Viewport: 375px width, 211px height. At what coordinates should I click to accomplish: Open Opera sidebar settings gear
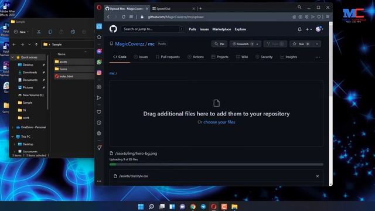(x=99, y=133)
